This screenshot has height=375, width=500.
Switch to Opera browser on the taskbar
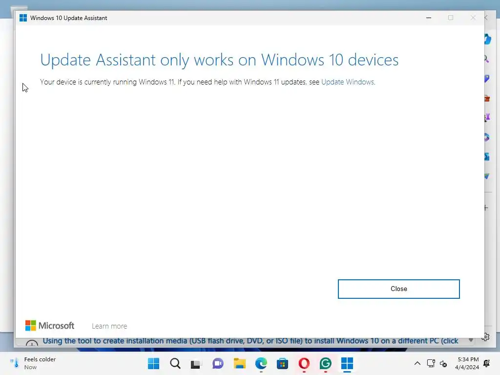pos(304,363)
